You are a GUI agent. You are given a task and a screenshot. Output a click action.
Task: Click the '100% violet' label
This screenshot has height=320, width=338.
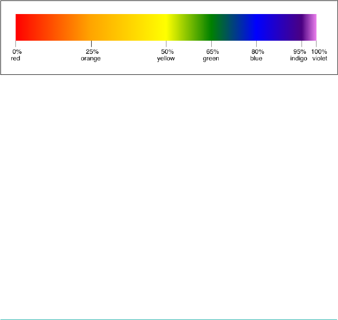tap(319, 55)
